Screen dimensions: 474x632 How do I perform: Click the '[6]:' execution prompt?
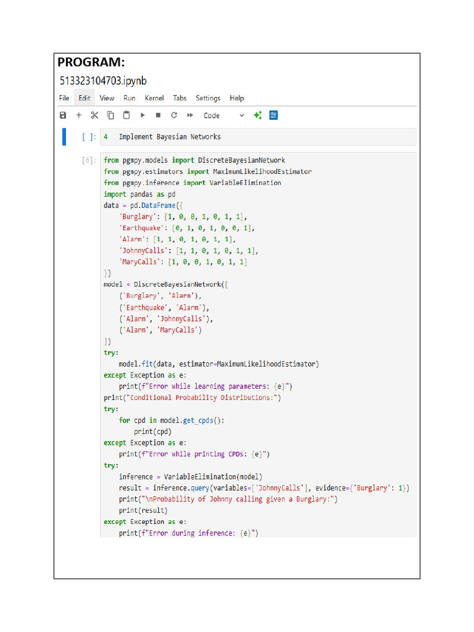coord(89,160)
